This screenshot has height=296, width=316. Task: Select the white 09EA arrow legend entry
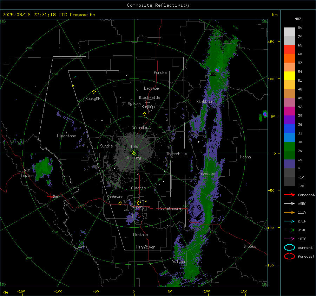(289, 203)
